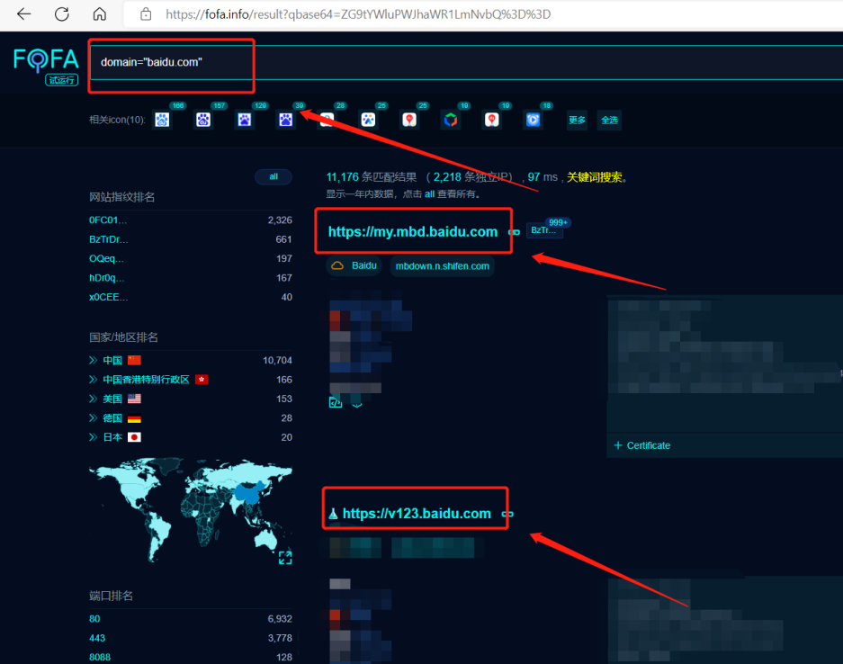Expand the Certificate section
The height and width of the screenshot is (664, 843).
point(642,445)
